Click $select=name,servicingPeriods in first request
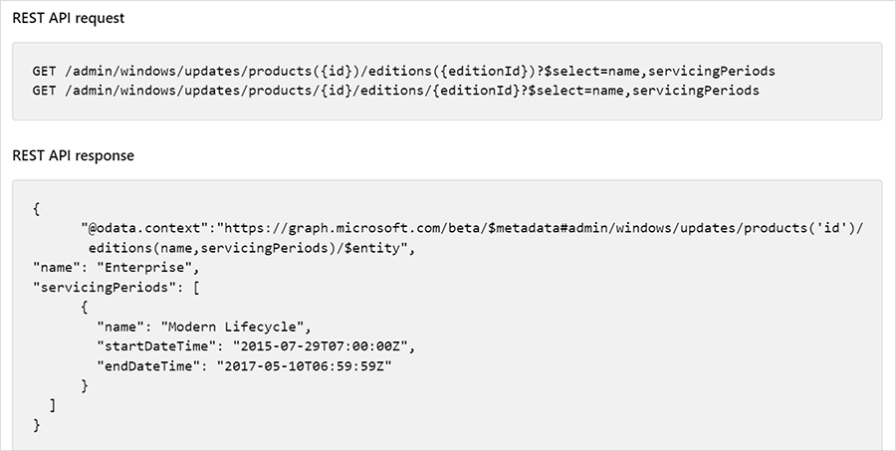 [x=654, y=72]
